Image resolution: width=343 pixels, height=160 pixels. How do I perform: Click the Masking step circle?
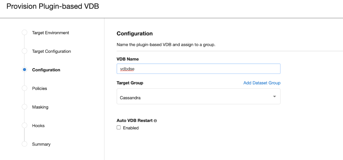click(24, 107)
